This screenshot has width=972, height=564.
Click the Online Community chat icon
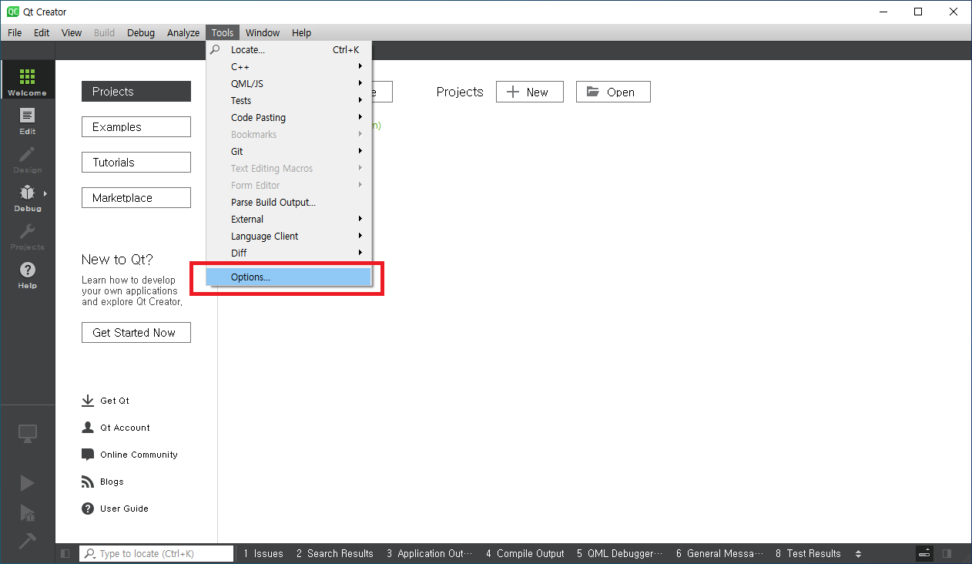[88, 455]
